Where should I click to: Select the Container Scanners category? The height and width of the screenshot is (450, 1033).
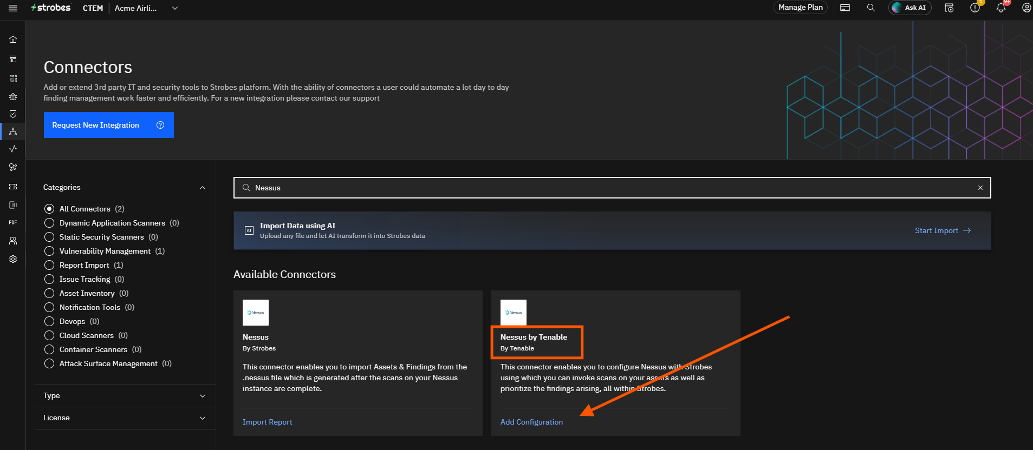click(x=49, y=349)
